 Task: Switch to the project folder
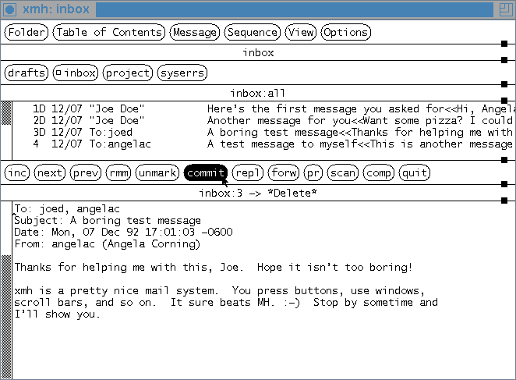point(127,73)
